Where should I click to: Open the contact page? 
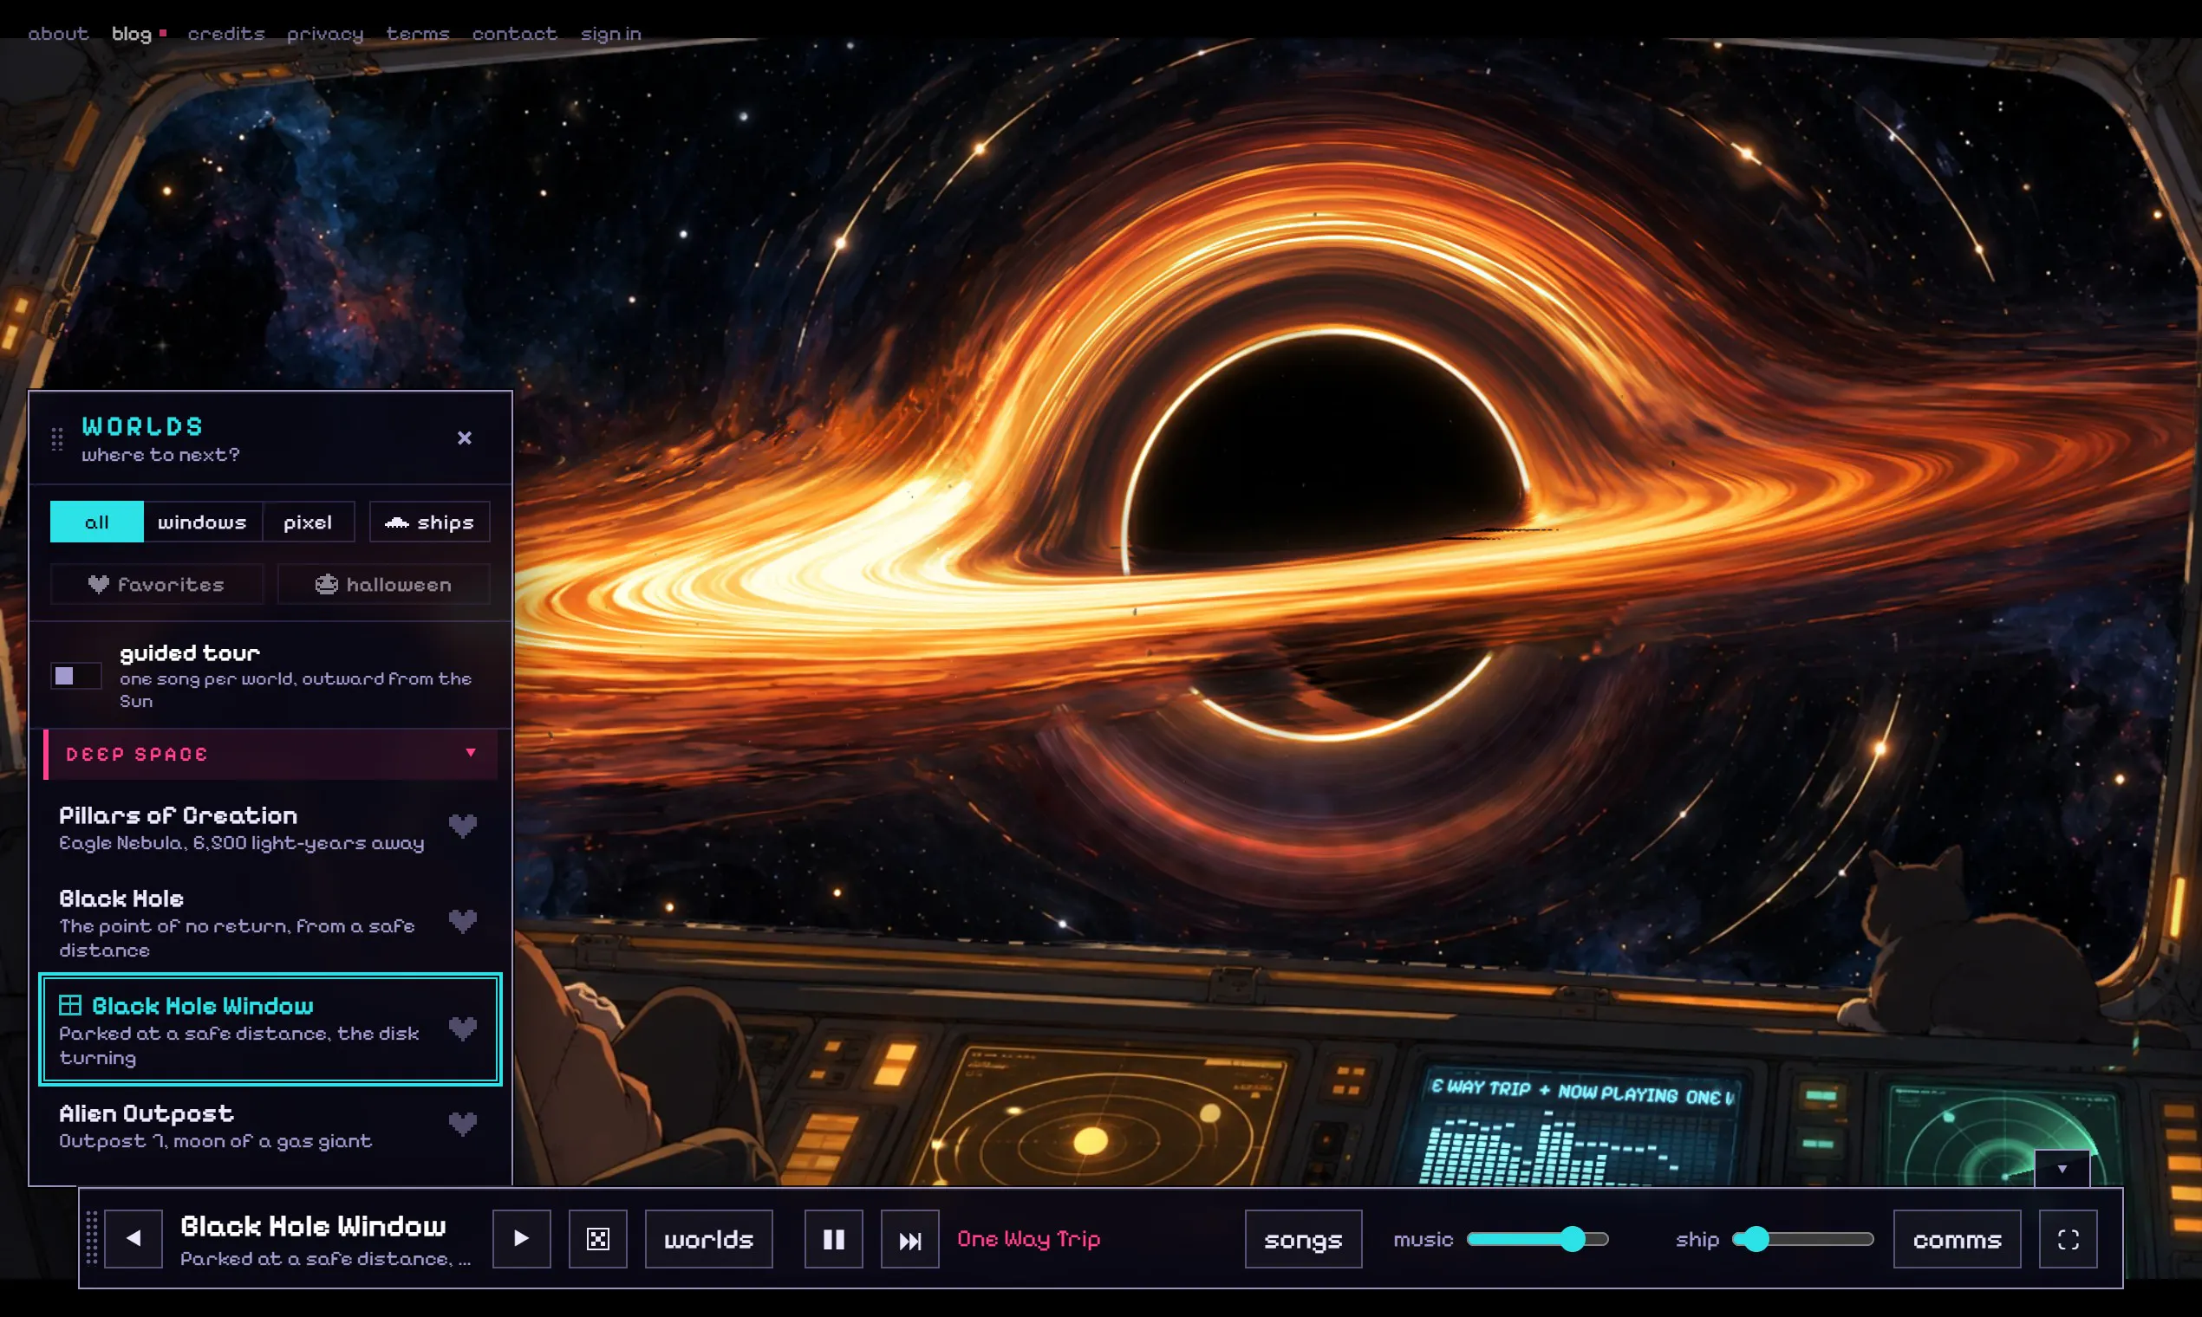click(515, 34)
